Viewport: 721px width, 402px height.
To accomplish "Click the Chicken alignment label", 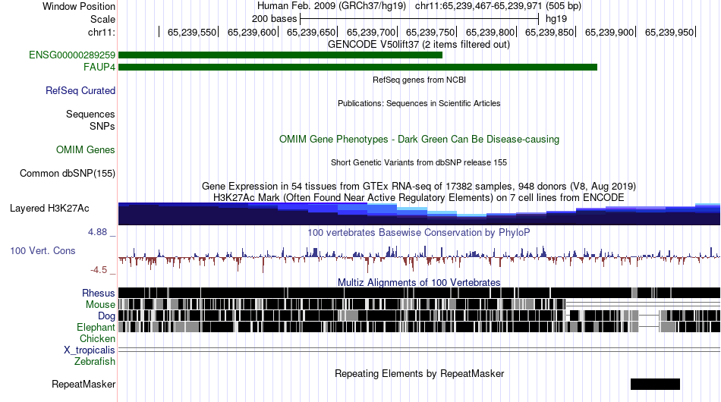I will tap(97, 338).
